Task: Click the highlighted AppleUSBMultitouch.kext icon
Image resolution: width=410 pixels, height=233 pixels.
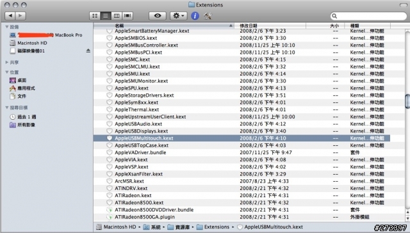Action: tap(110, 138)
